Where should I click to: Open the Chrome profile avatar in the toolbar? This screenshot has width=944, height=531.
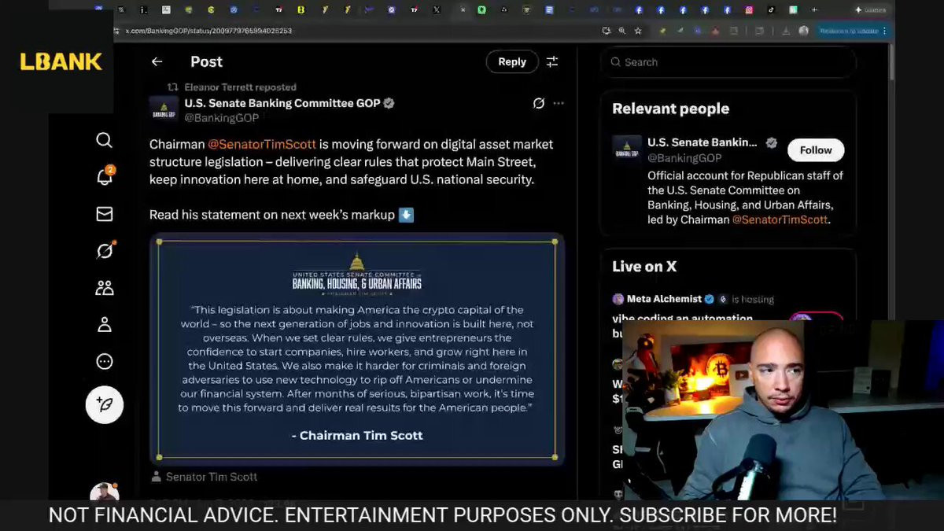click(x=803, y=31)
